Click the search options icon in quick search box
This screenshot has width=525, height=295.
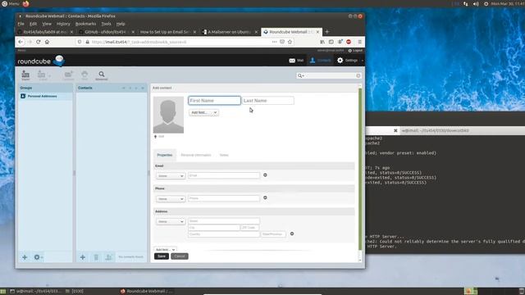(301, 76)
